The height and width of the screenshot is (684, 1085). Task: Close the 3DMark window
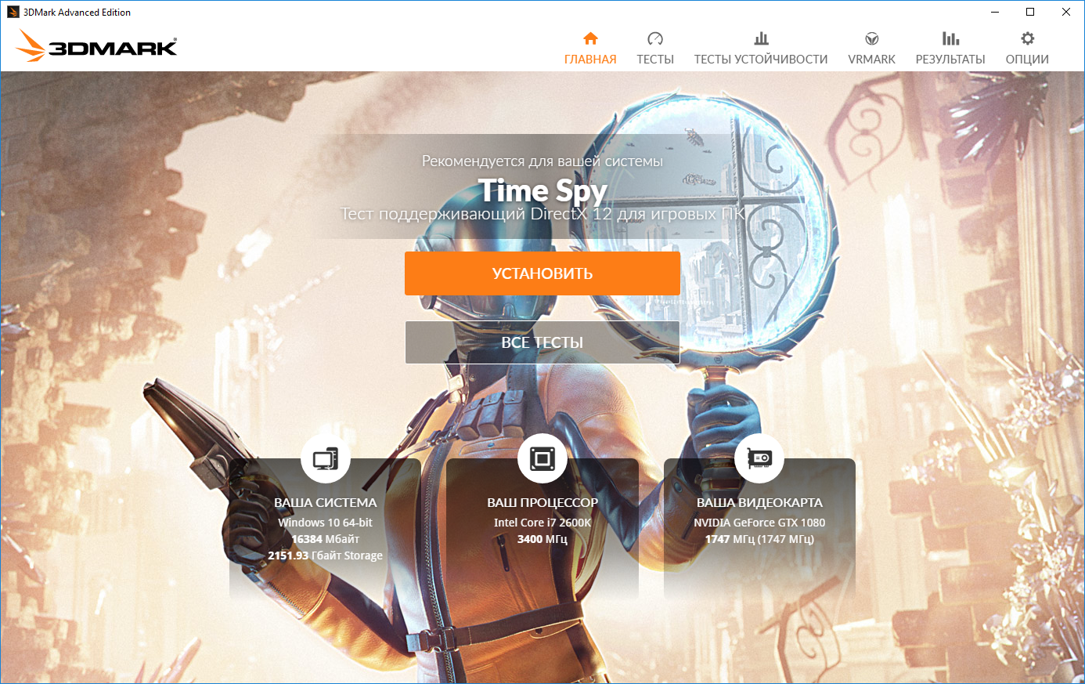pyautogui.click(x=1066, y=12)
